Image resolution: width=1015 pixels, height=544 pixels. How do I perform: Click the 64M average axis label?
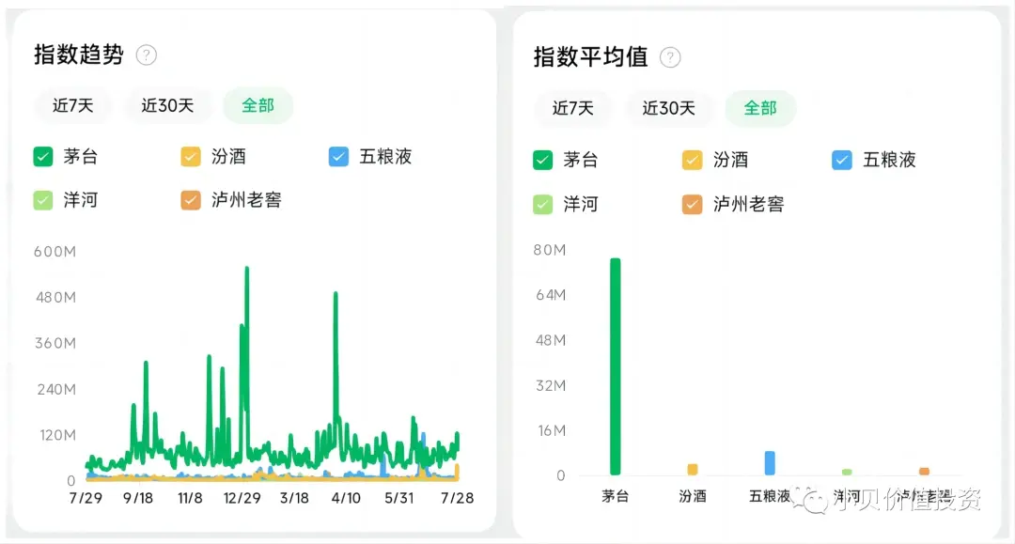(551, 296)
